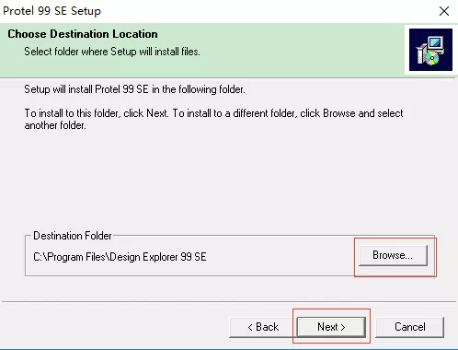Open the Browse folder dialog
Viewport: 458px width, 350px height.
point(393,255)
